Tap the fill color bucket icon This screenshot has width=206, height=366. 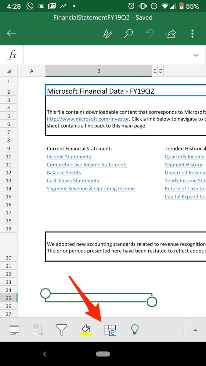tap(86, 330)
